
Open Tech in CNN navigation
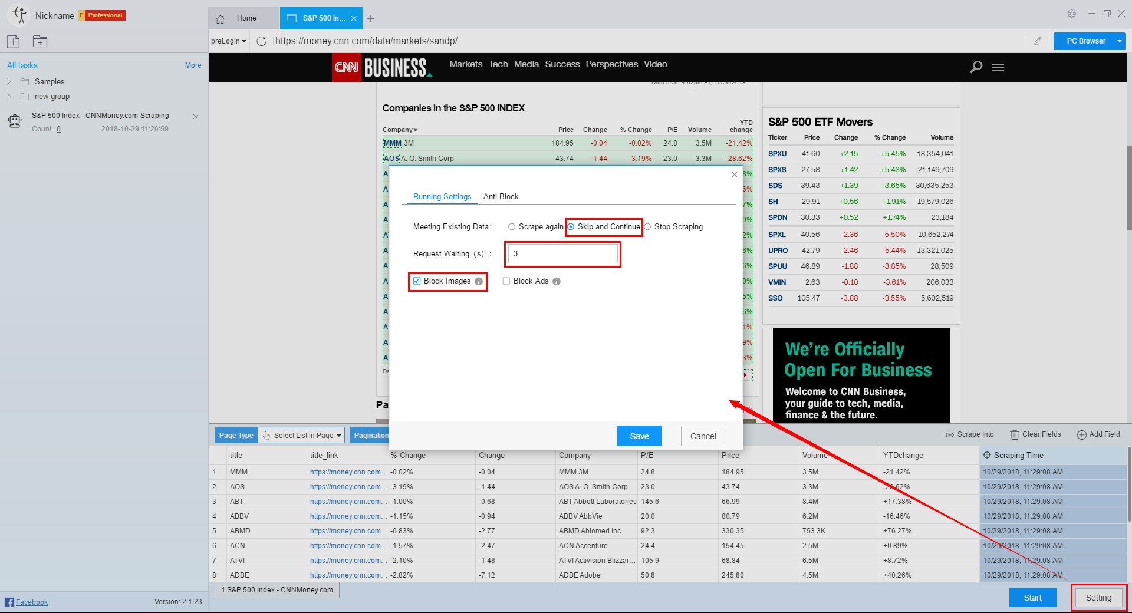pyautogui.click(x=498, y=64)
